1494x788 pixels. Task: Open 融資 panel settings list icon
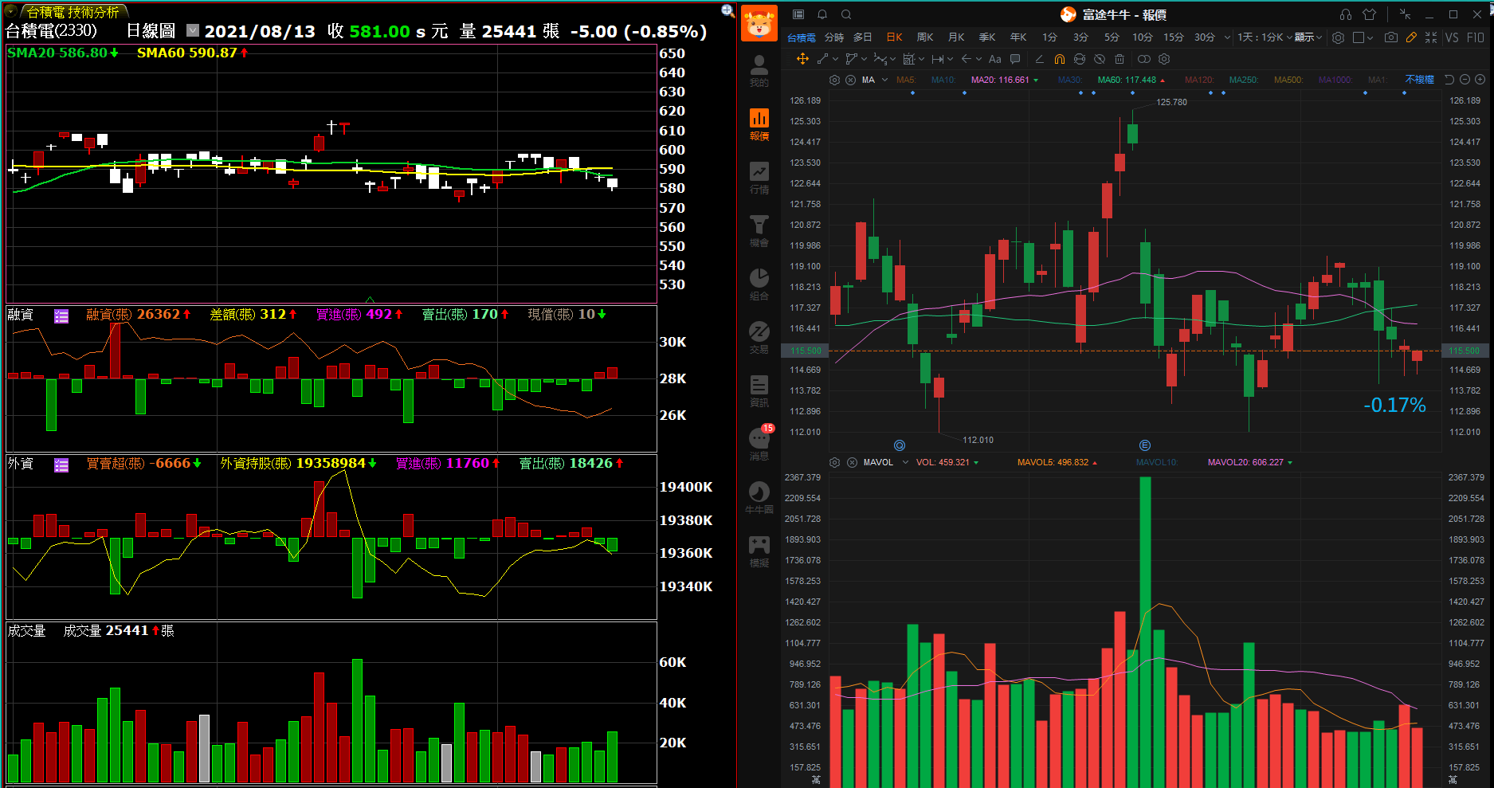[61, 316]
